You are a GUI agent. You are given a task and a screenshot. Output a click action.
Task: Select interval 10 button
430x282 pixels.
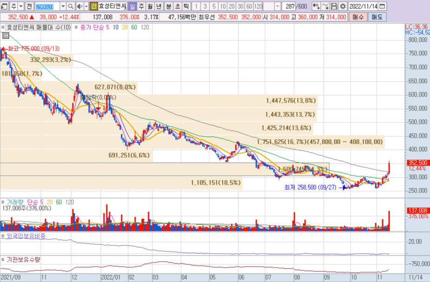pos(223,6)
